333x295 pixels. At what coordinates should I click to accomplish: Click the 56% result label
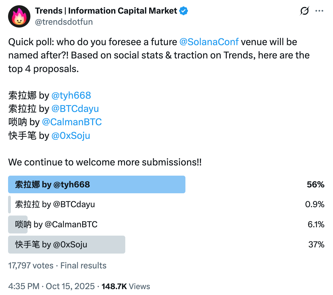coord(315,185)
